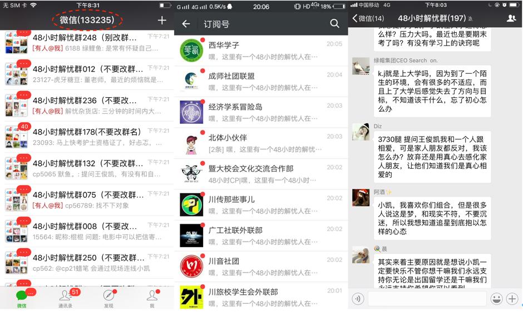Tap 阿酒's message starting 小凯，我喜欢你们组合
The image size is (523, 312).
point(432,218)
